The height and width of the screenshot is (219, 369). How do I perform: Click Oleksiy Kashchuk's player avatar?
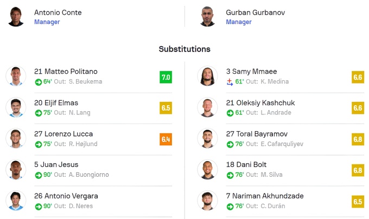pyautogui.click(x=208, y=107)
